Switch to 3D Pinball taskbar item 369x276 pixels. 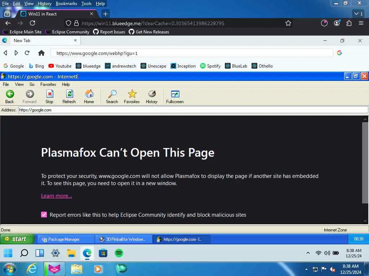point(124,239)
